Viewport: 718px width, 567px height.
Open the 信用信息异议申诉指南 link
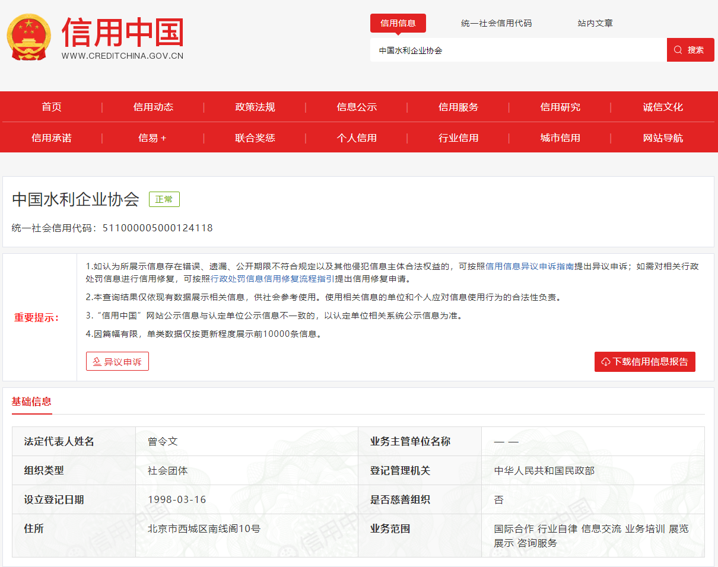pyautogui.click(x=529, y=266)
